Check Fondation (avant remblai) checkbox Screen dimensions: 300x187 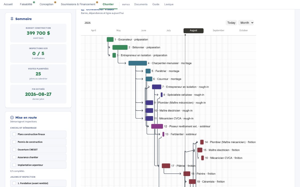[14, 183]
